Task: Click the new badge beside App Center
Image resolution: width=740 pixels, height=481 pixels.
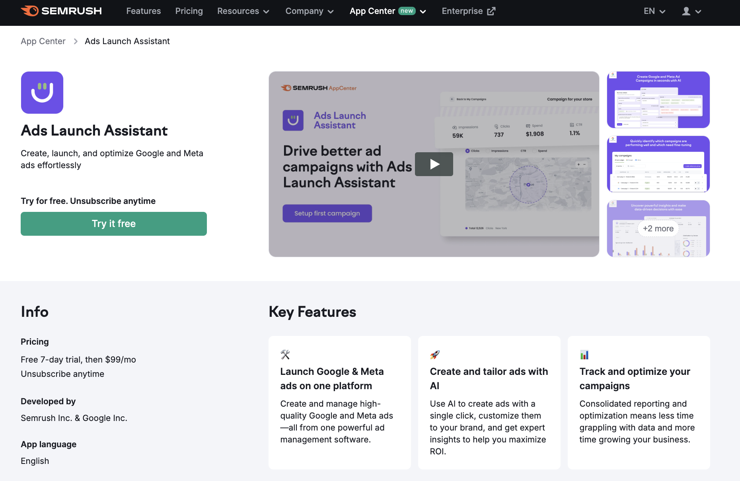Action: (407, 11)
